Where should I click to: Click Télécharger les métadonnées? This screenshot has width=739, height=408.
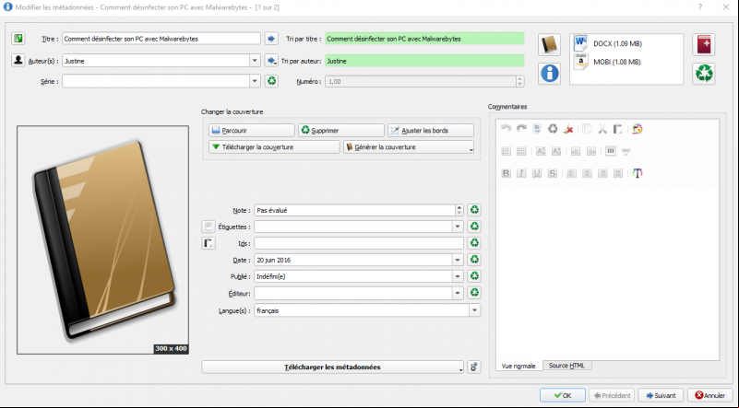[333, 367]
